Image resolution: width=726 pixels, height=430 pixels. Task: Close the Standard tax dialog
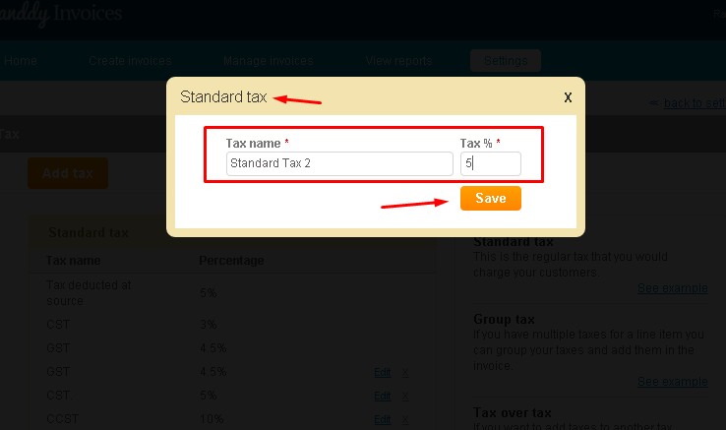(x=568, y=97)
